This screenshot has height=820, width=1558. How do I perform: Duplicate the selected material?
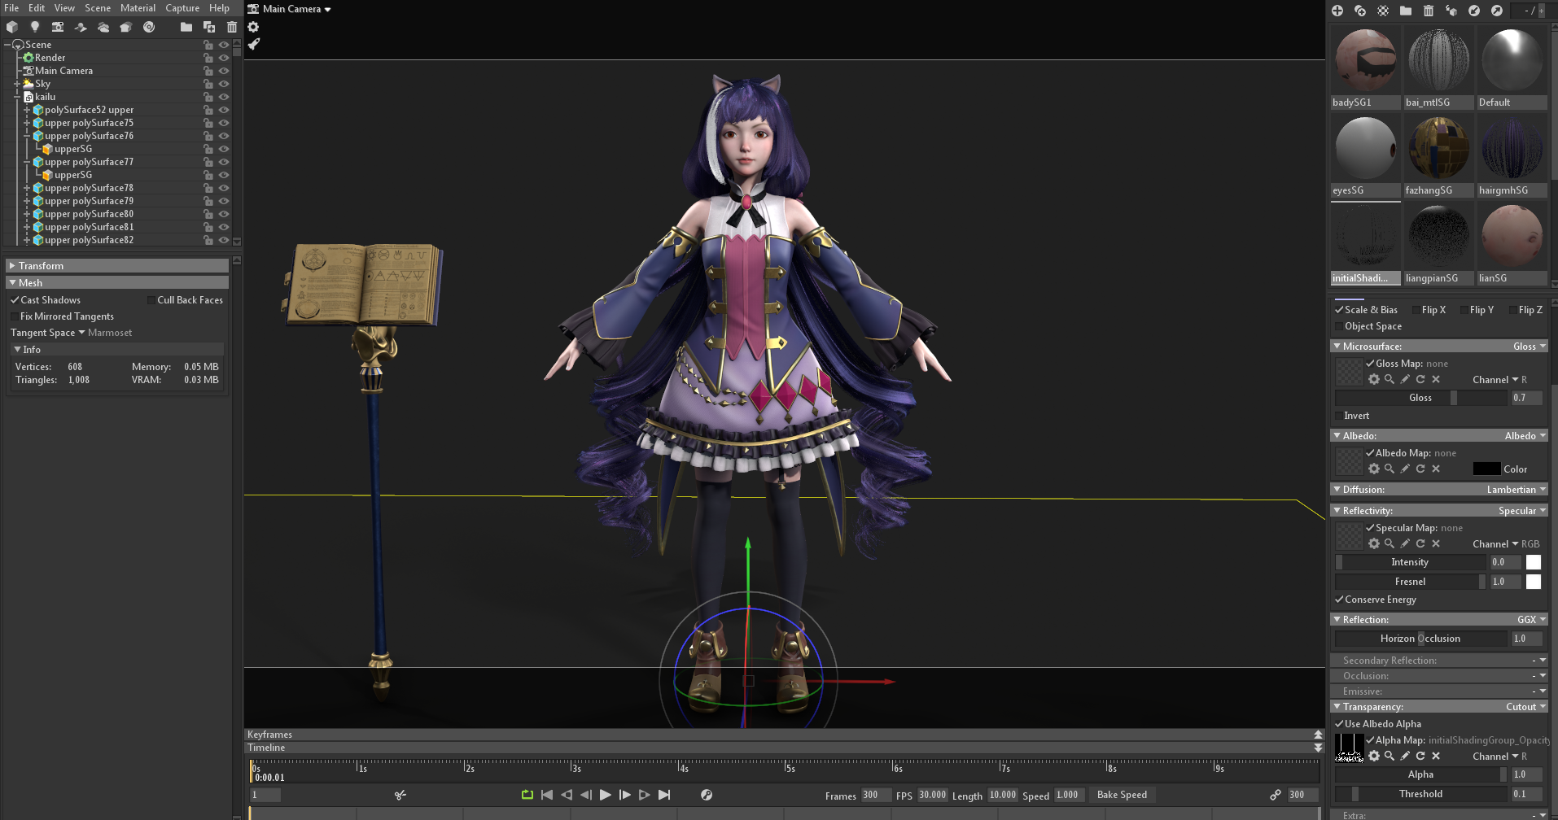click(x=1360, y=11)
